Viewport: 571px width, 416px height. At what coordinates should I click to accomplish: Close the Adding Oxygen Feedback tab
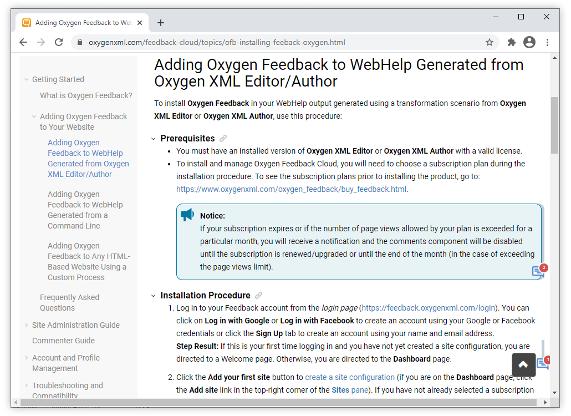click(x=140, y=23)
